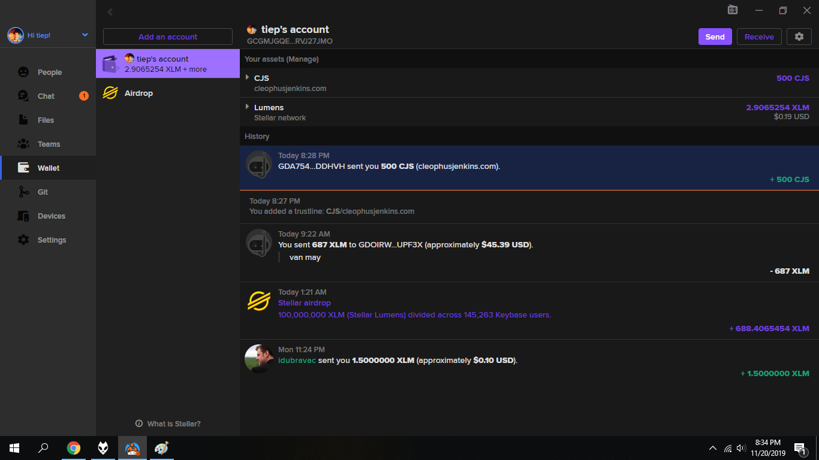Click the battery icon in the title bar
The height and width of the screenshot is (460, 819).
[733, 10]
